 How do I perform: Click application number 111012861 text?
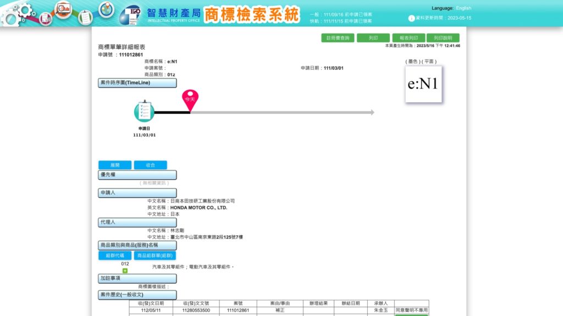(131, 54)
